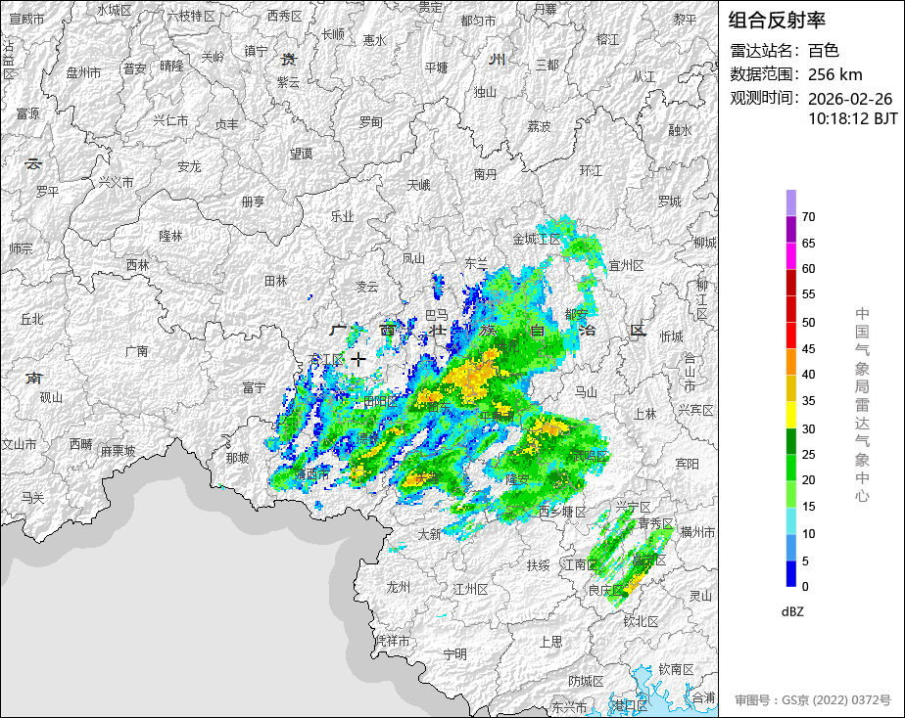
Task: Click the 西乡塘区 map label
Action: point(563,512)
